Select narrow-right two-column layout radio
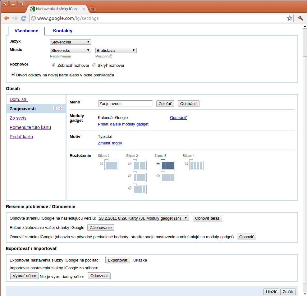 [x=130, y=188]
